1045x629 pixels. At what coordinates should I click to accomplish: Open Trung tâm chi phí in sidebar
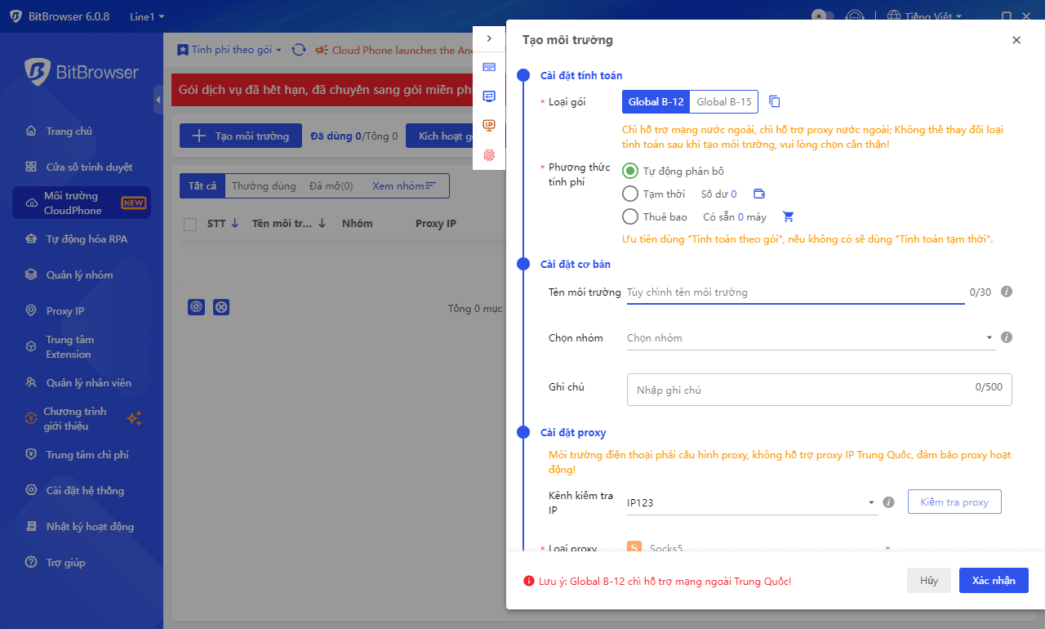pos(82,455)
